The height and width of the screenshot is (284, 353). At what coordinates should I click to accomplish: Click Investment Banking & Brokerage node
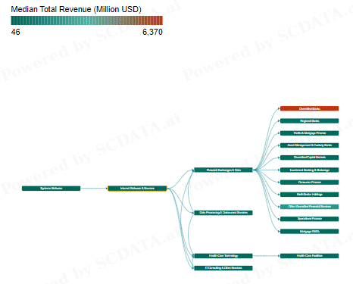pos(310,170)
